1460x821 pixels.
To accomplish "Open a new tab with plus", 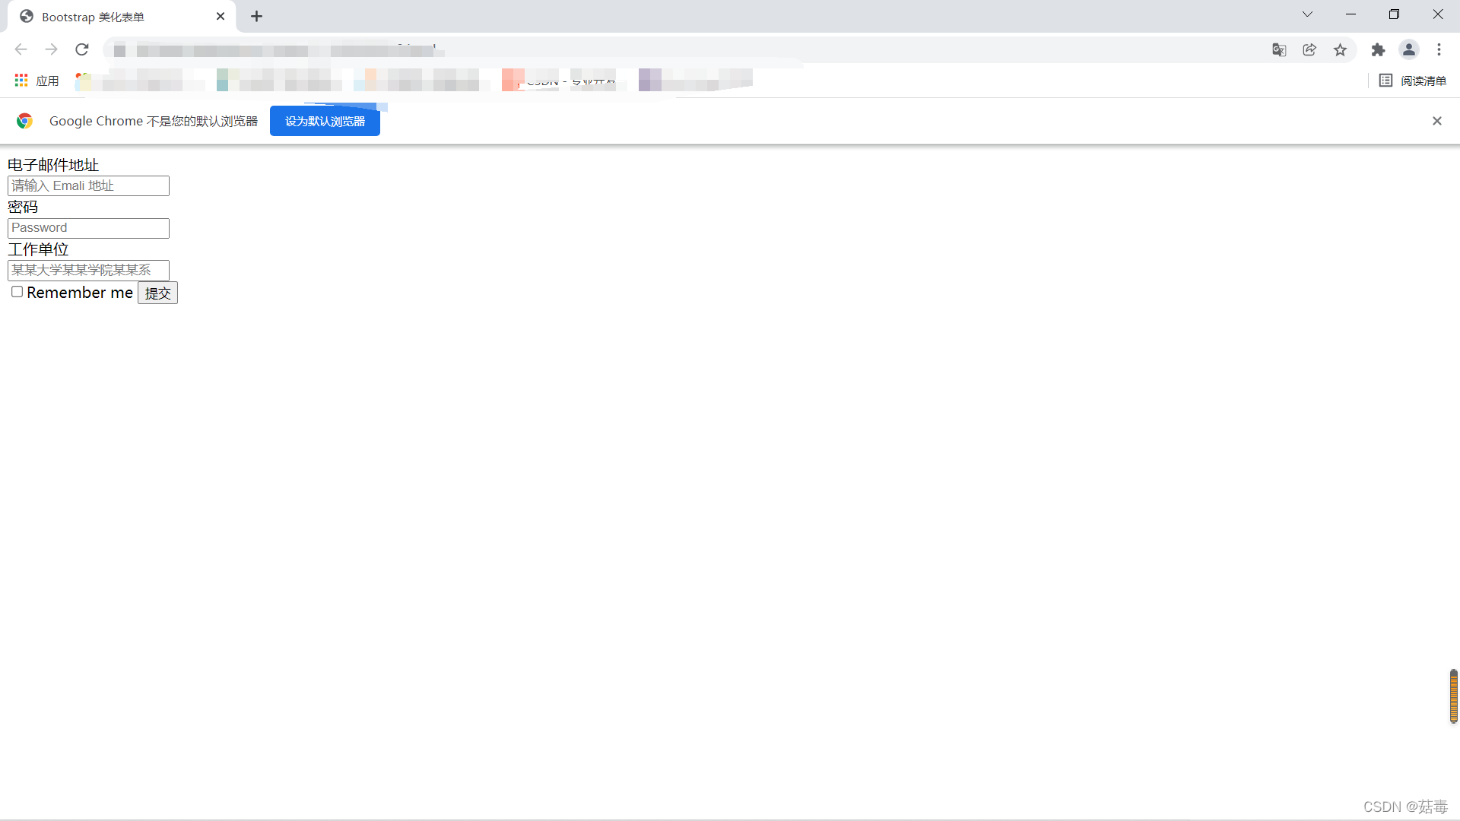I will pos(257,17).
